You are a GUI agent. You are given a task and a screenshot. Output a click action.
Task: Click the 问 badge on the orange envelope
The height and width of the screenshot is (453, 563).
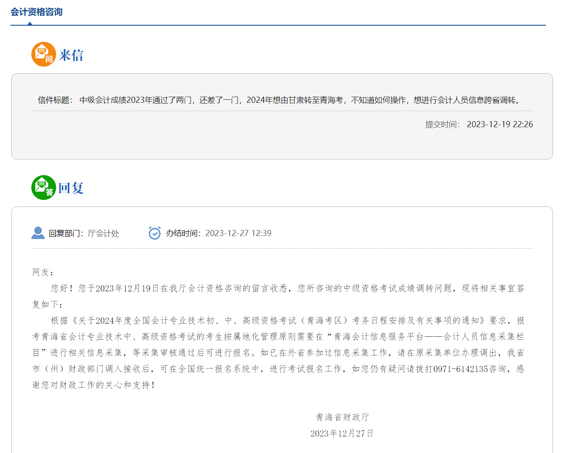(49, 59)
